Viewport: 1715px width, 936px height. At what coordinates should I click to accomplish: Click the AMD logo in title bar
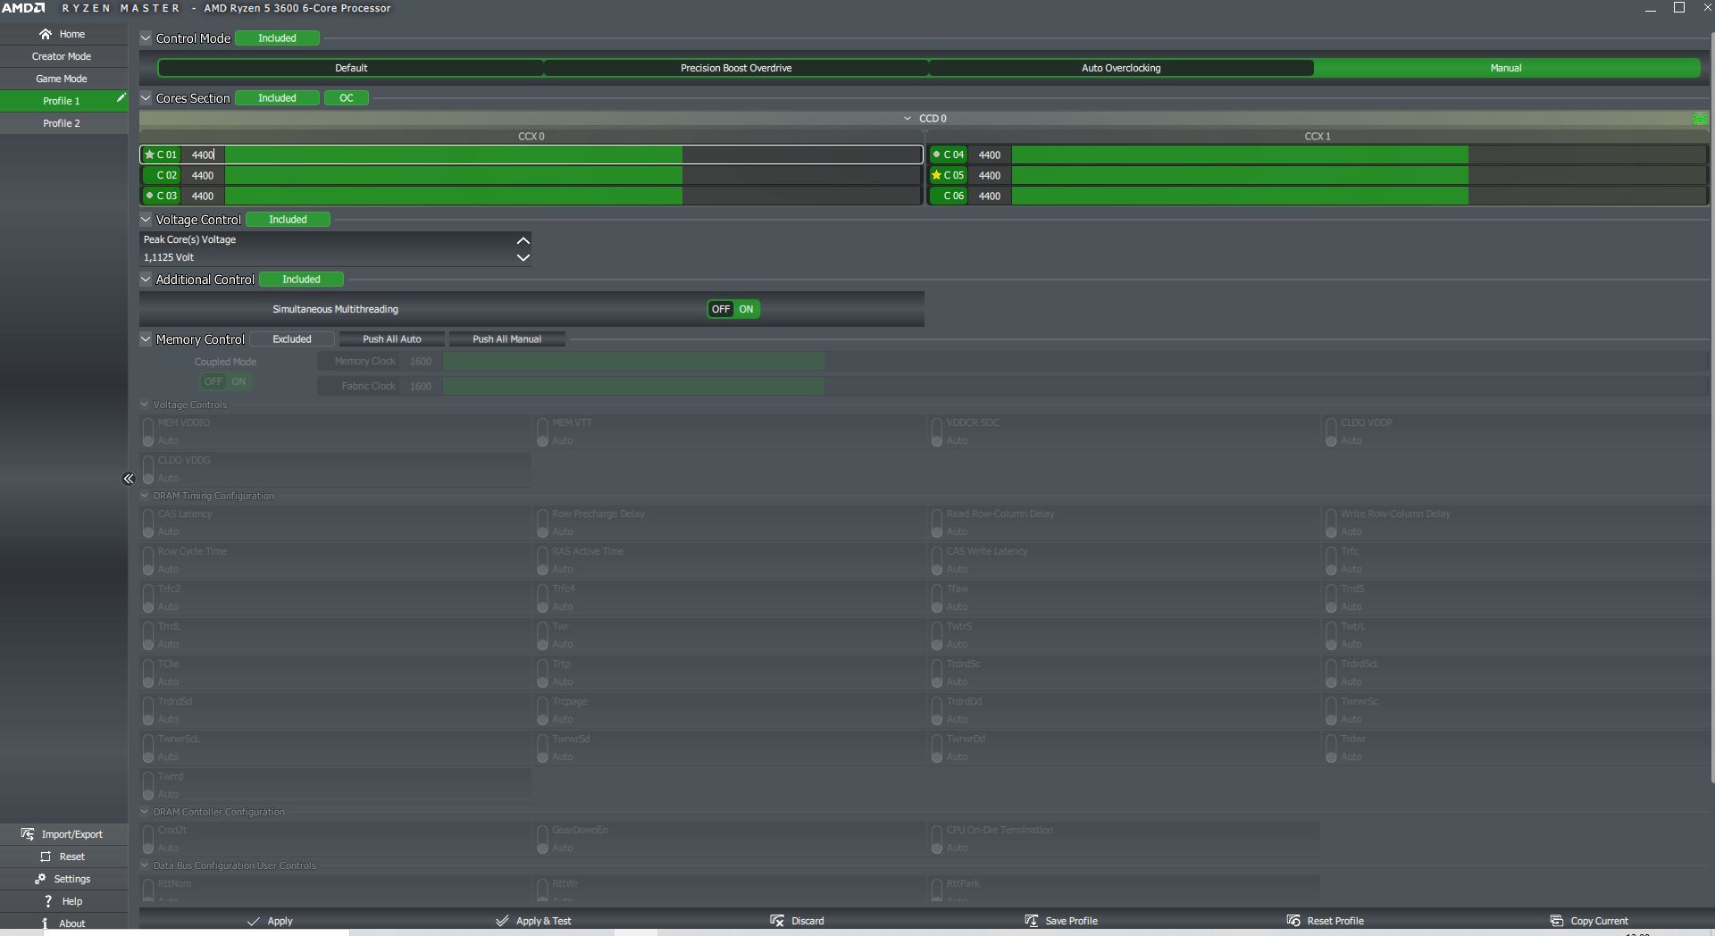pyautogui.click(x=23, y=8)
